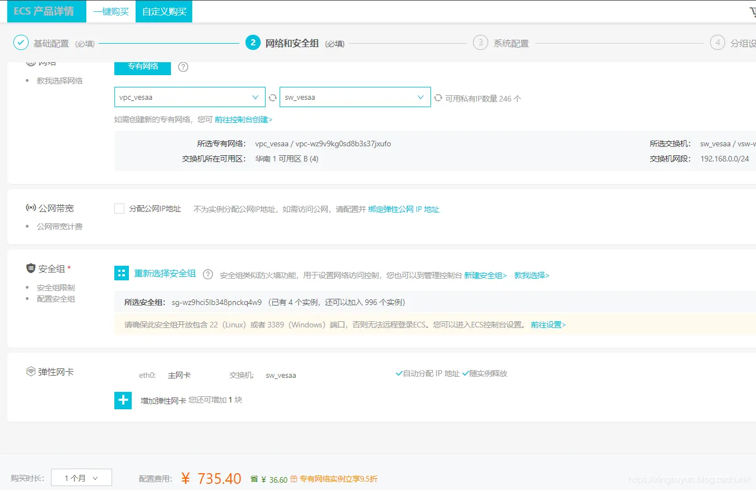Switch to 自定义购买 tab

click(x=164, y=11)
